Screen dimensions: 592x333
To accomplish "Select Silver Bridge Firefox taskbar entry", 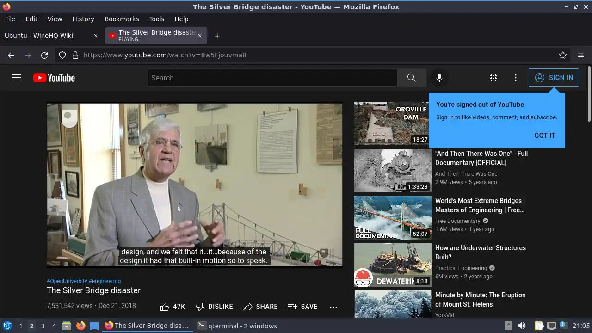I will click(147, 326).
